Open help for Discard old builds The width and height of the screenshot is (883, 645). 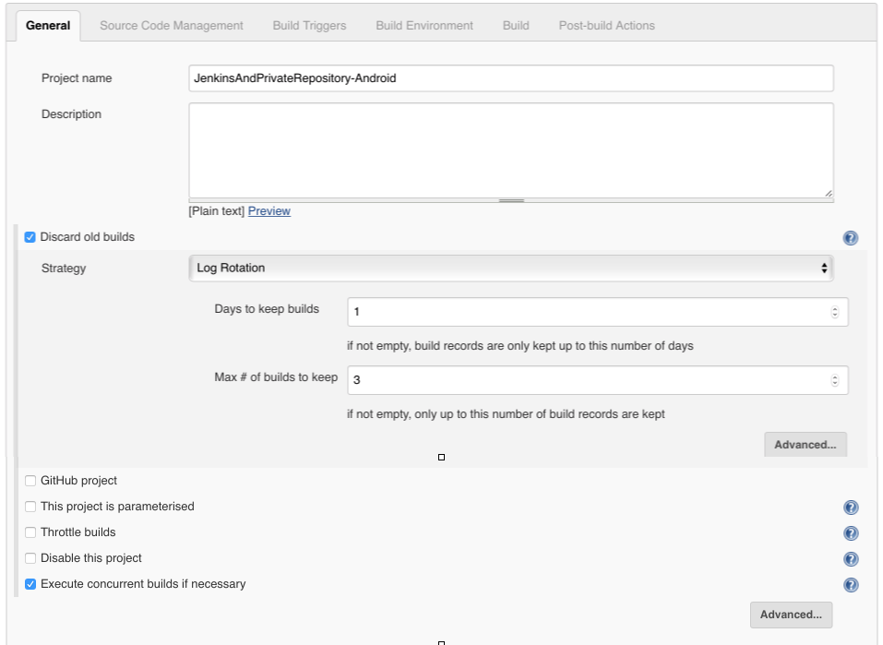click(x=851, y=238)
